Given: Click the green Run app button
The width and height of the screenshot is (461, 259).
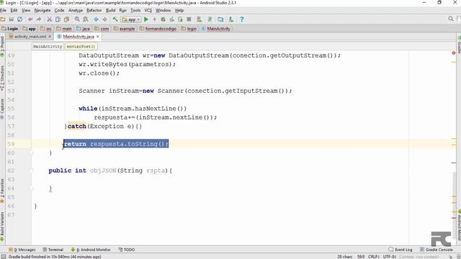Looking at the screenshot, I should [146, 19].
